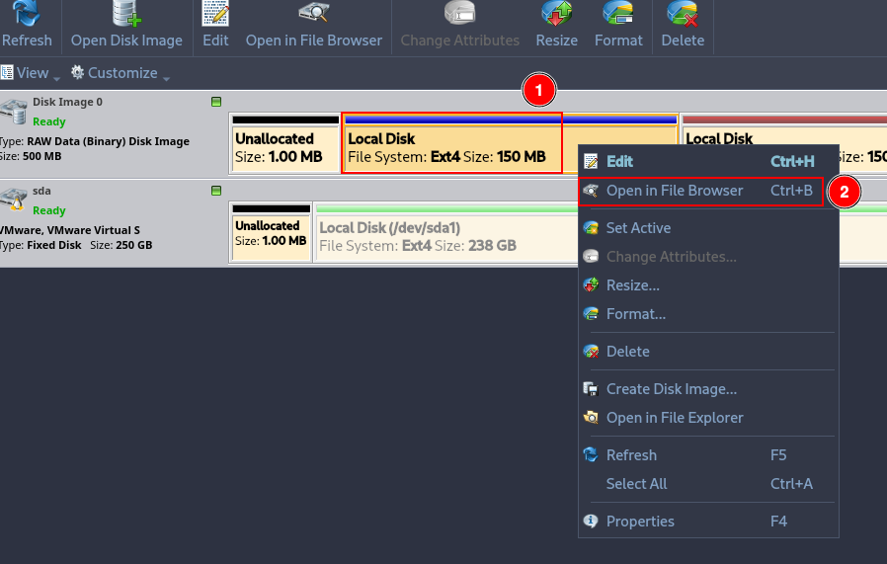
Task: Click the Format toolbar icon
Action: pyautogui.click(x=618, y=14)
